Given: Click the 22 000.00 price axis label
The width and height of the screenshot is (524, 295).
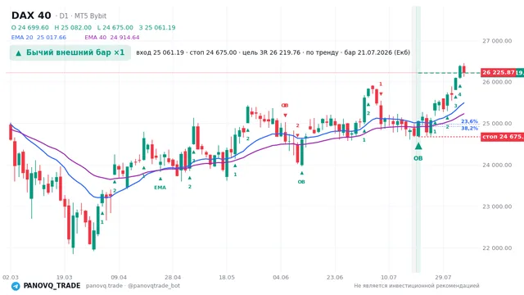Looking at the screenshot, I should coord(497,248).
